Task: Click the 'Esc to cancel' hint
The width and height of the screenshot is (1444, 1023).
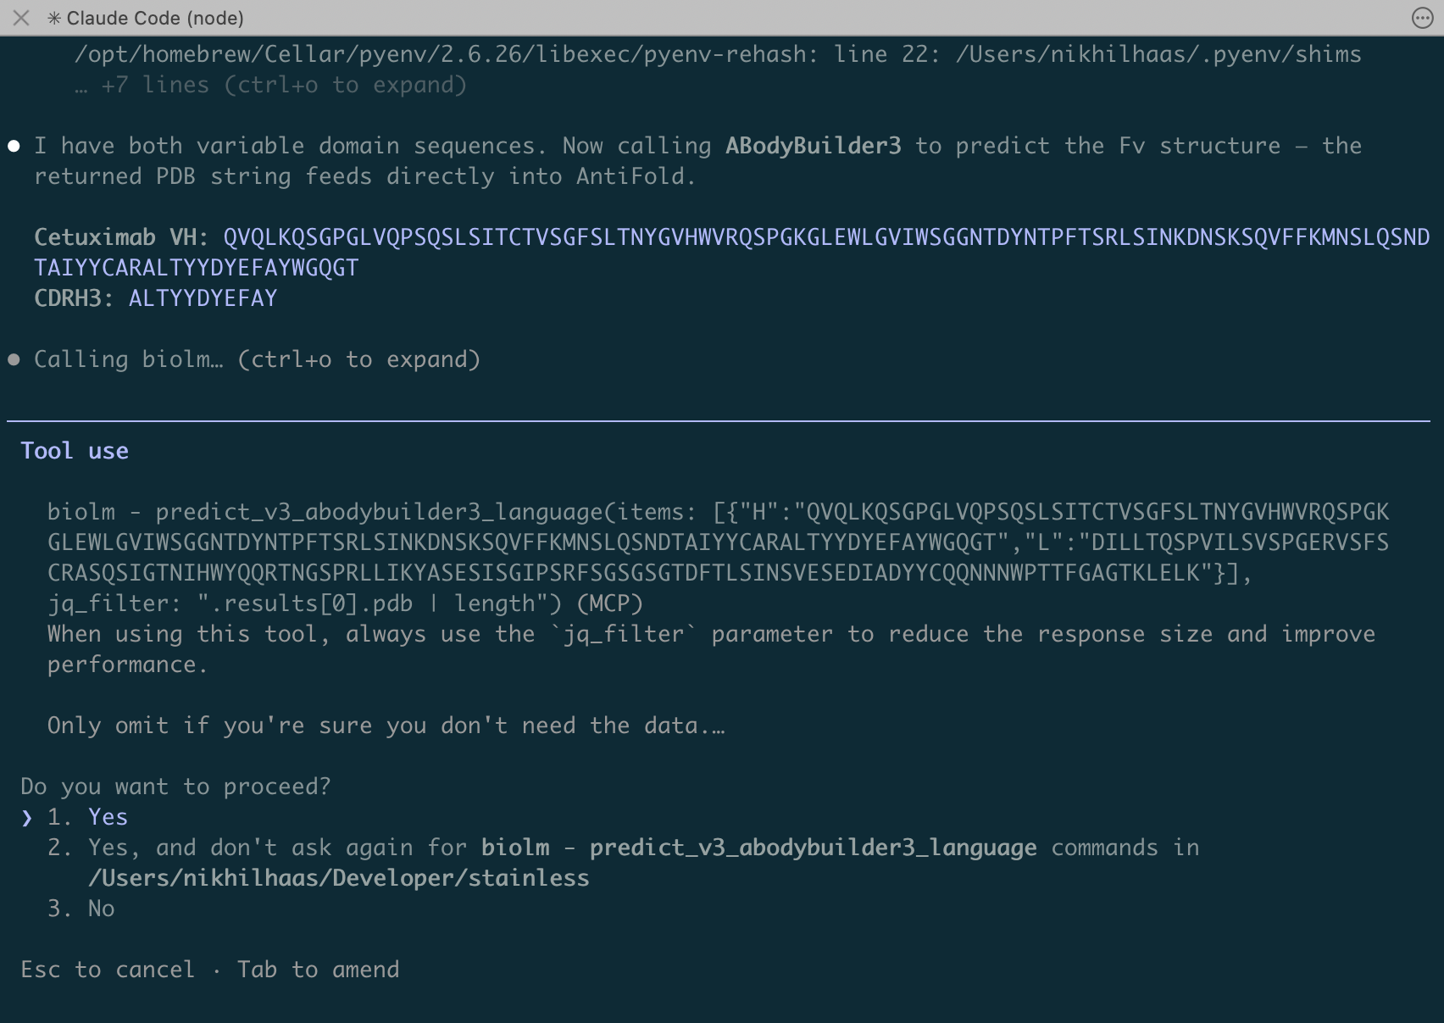Action: click(108, 970)
